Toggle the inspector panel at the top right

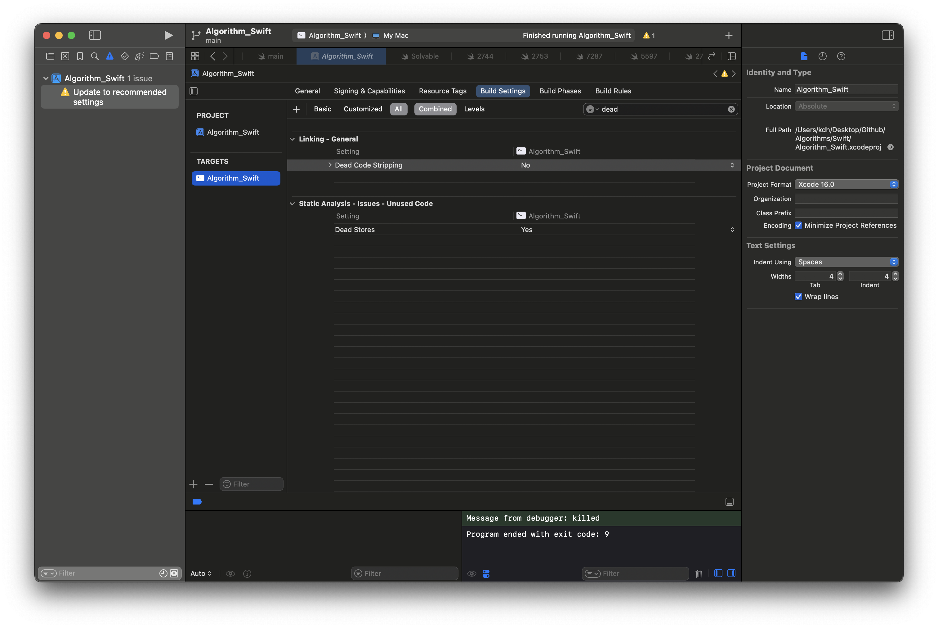(x=887, y=35)
